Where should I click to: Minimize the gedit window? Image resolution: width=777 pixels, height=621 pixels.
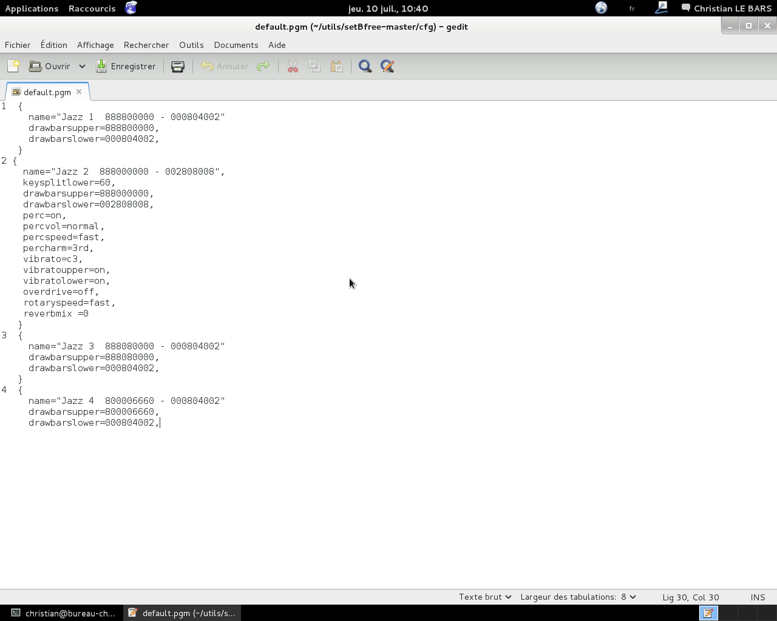730,26
